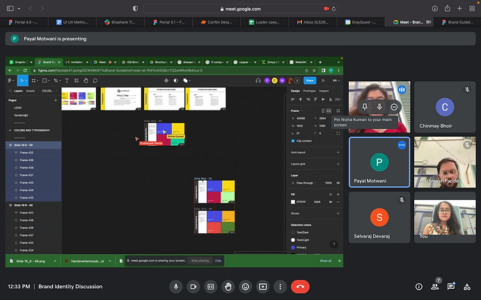Click the meet.google.com address bar
Viewport: 481px width, 300px height.
240,9
